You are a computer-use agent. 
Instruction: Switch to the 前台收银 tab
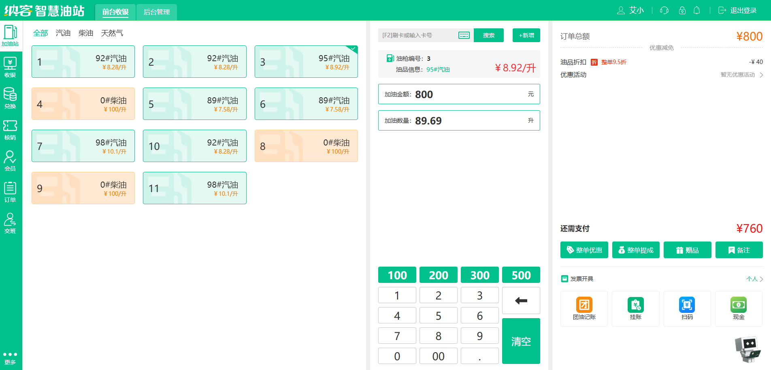point(115,12)
